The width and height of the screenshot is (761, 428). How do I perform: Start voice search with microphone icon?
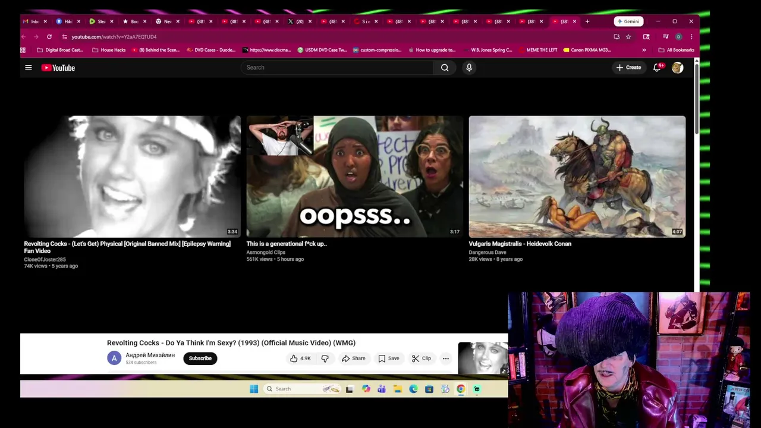point(469,68)
